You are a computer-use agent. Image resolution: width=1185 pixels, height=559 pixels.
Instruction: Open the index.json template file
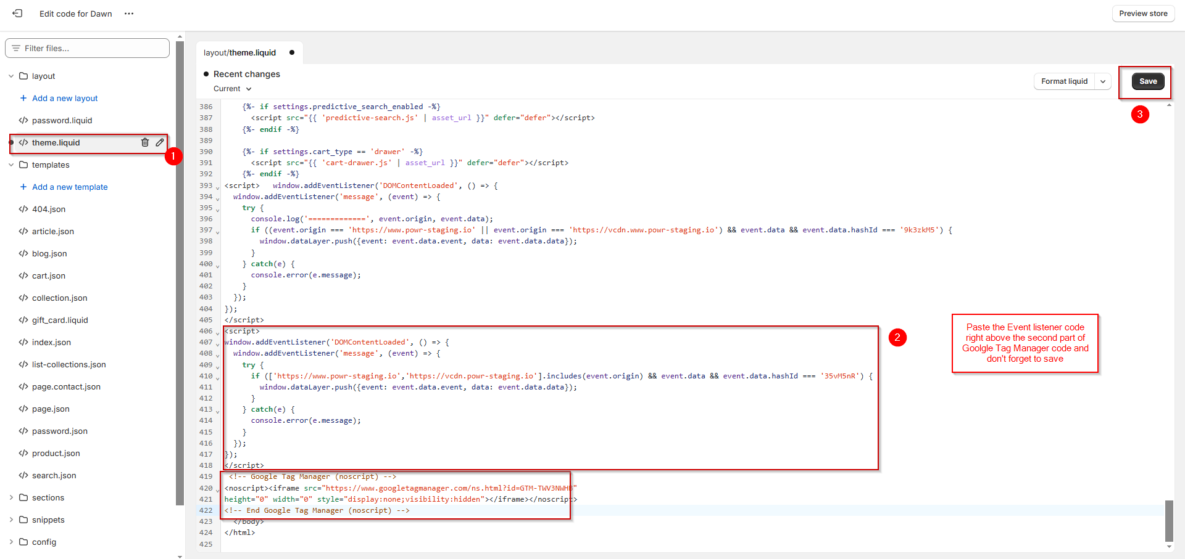coord(51,342)
